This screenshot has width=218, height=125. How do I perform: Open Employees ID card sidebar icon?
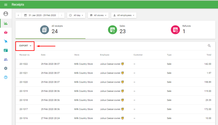click(6, 50)
